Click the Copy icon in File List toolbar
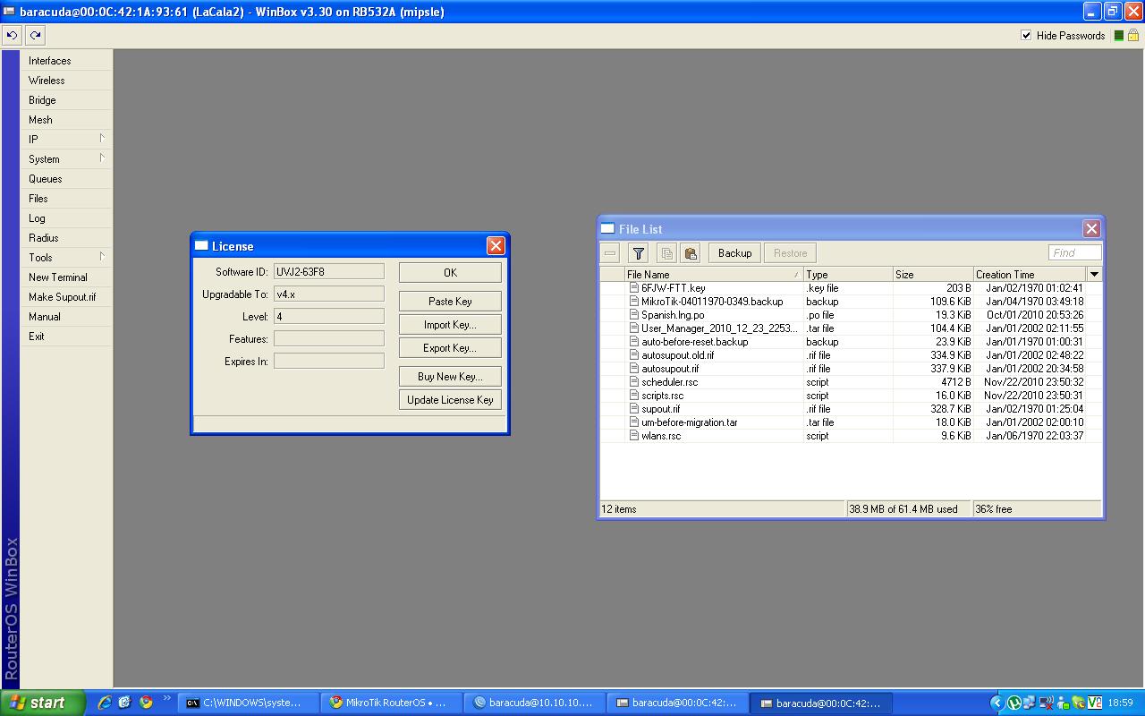 pyautogui.click(x=666, y=253)
